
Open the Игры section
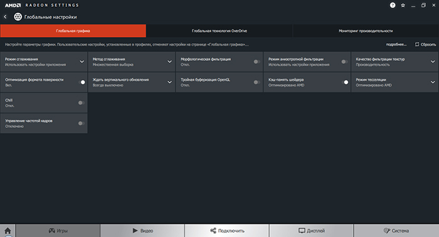[58, 231]
